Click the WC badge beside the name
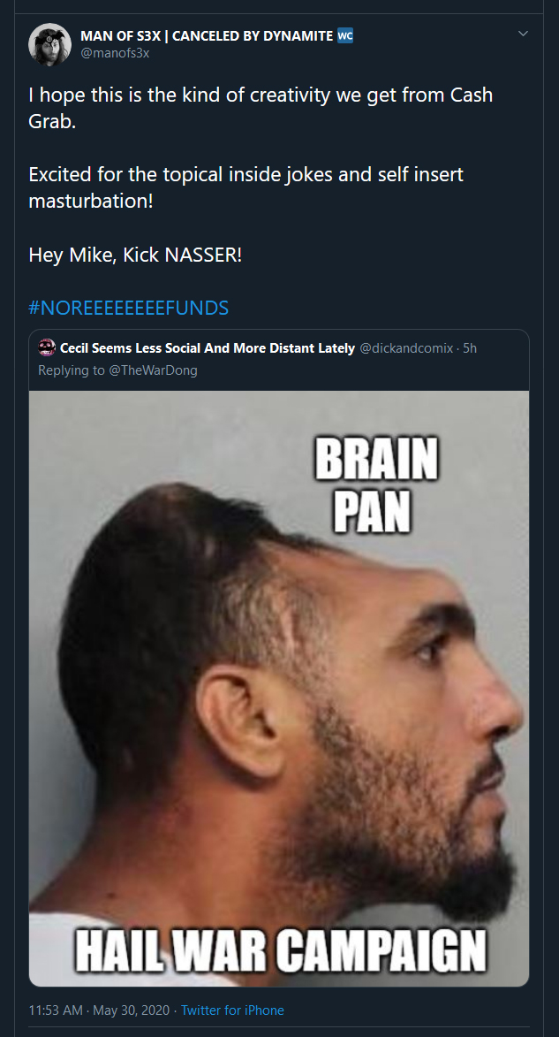 pyautogui.click(x=345, y=35)
